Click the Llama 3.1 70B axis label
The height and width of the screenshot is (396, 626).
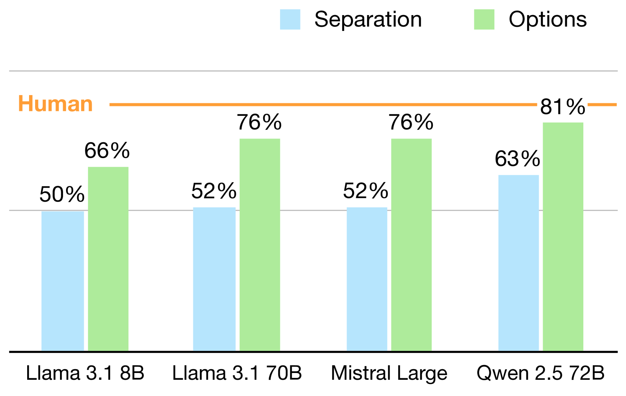coord(237,373)
